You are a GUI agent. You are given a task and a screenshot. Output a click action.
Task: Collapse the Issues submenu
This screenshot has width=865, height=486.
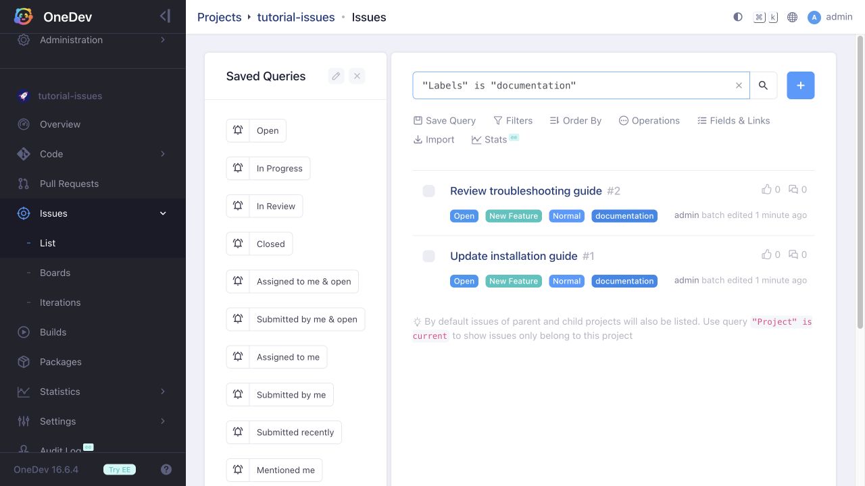[x=163, y=213]
